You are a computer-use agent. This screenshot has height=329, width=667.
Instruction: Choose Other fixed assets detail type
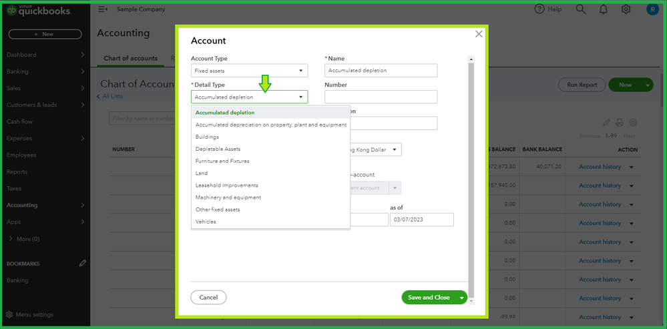point(271,210)
